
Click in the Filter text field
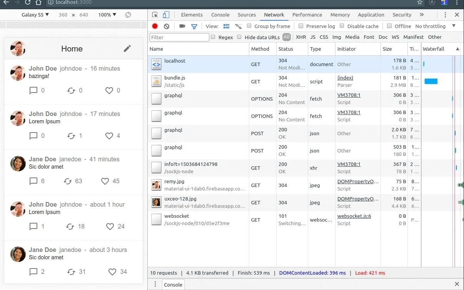(179, 37)
